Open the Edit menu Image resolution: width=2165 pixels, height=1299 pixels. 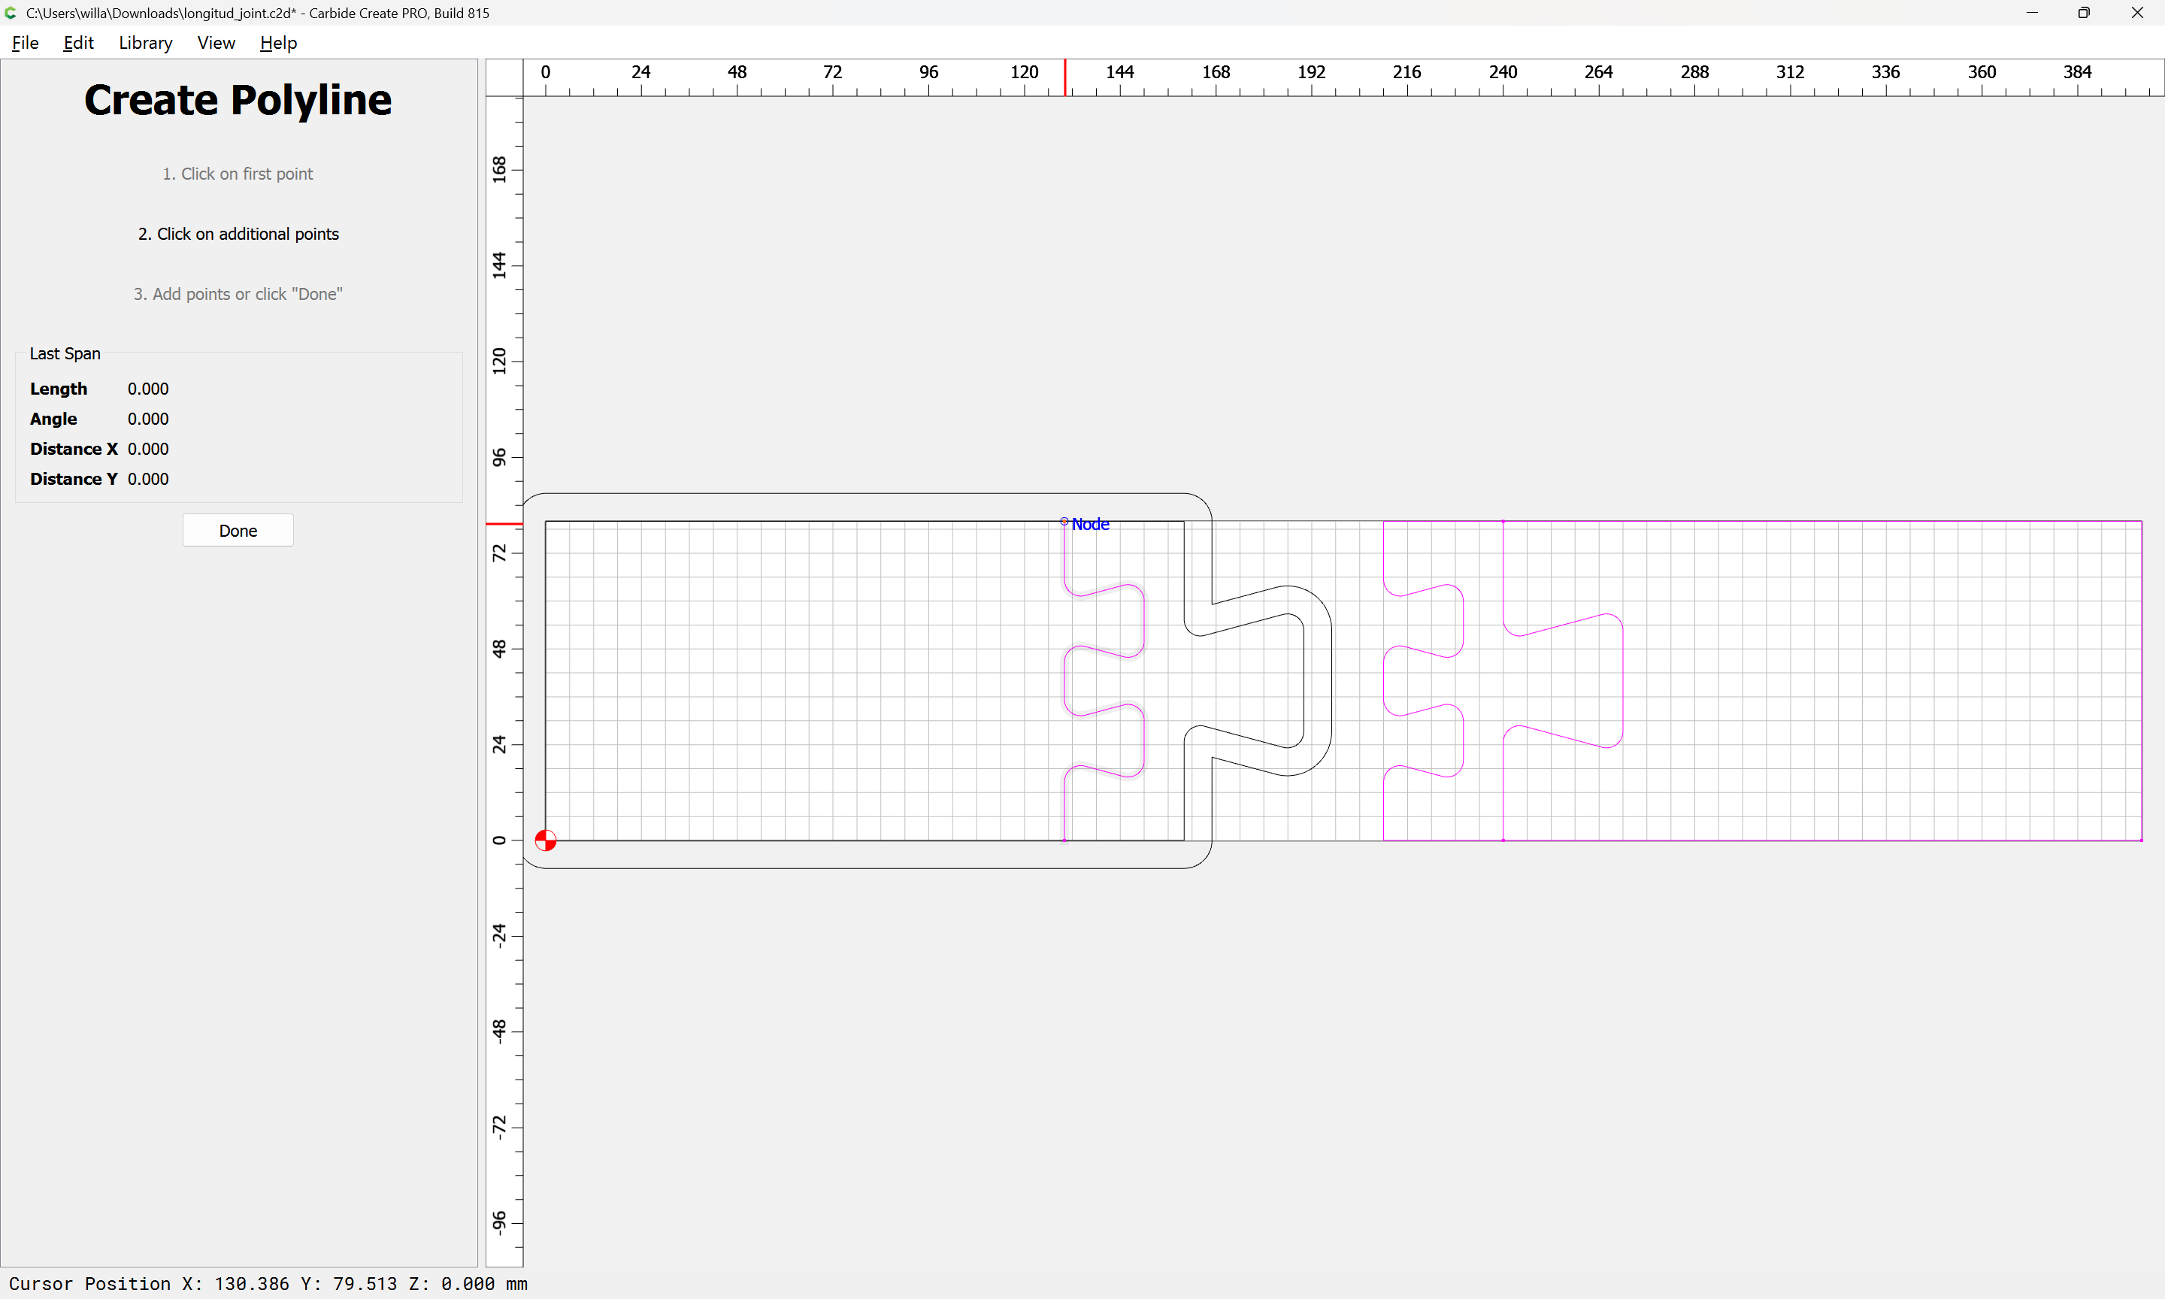pos(78,43)
